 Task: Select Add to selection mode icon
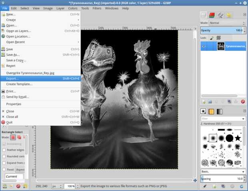19,138
